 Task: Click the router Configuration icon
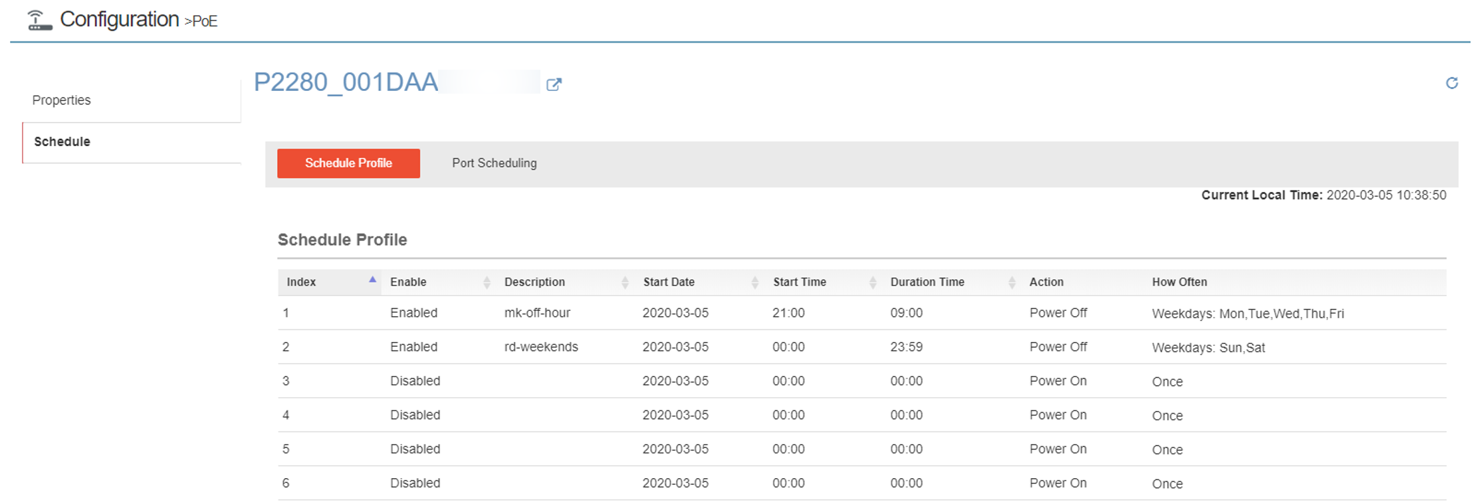39,20
